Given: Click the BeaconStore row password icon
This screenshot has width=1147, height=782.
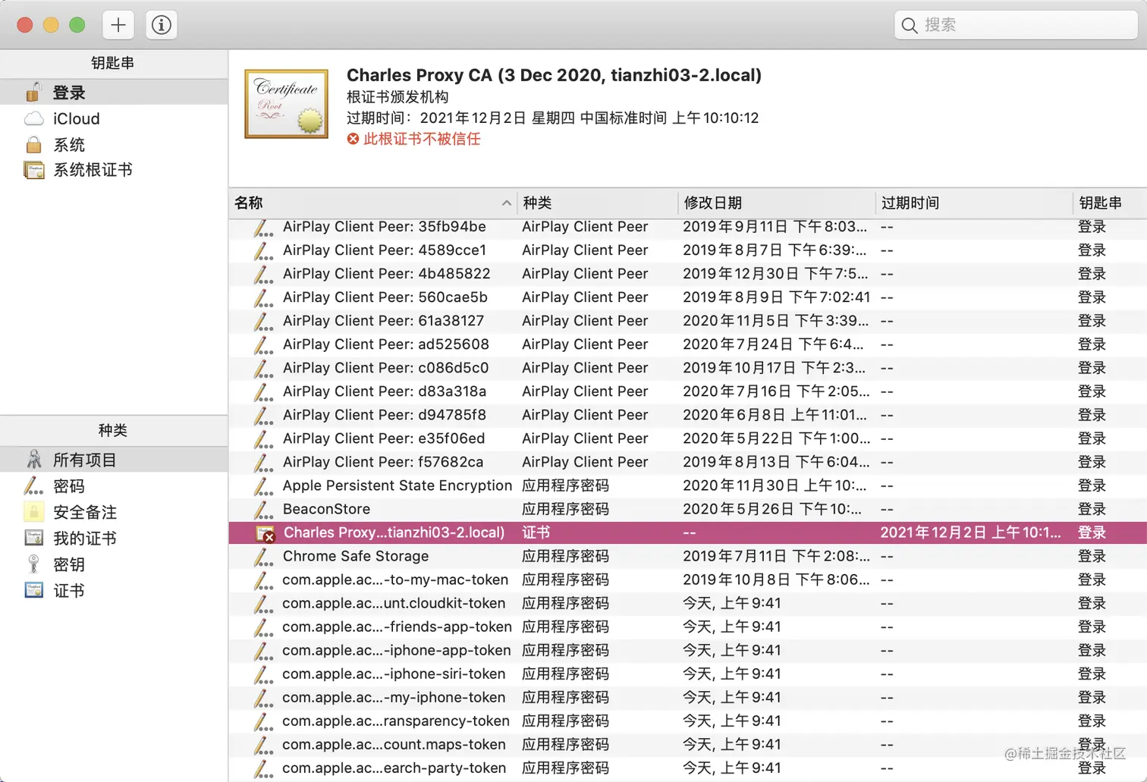Looking at the screenshot, I should [x=263, y=510].
